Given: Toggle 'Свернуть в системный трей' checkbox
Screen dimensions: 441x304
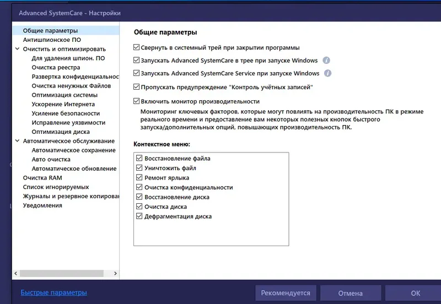Looking at the screenshot, I should 136,47.
